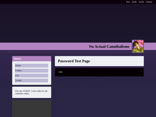Click the 'To Top' link

pyautogui.click(x=60, y=72)
